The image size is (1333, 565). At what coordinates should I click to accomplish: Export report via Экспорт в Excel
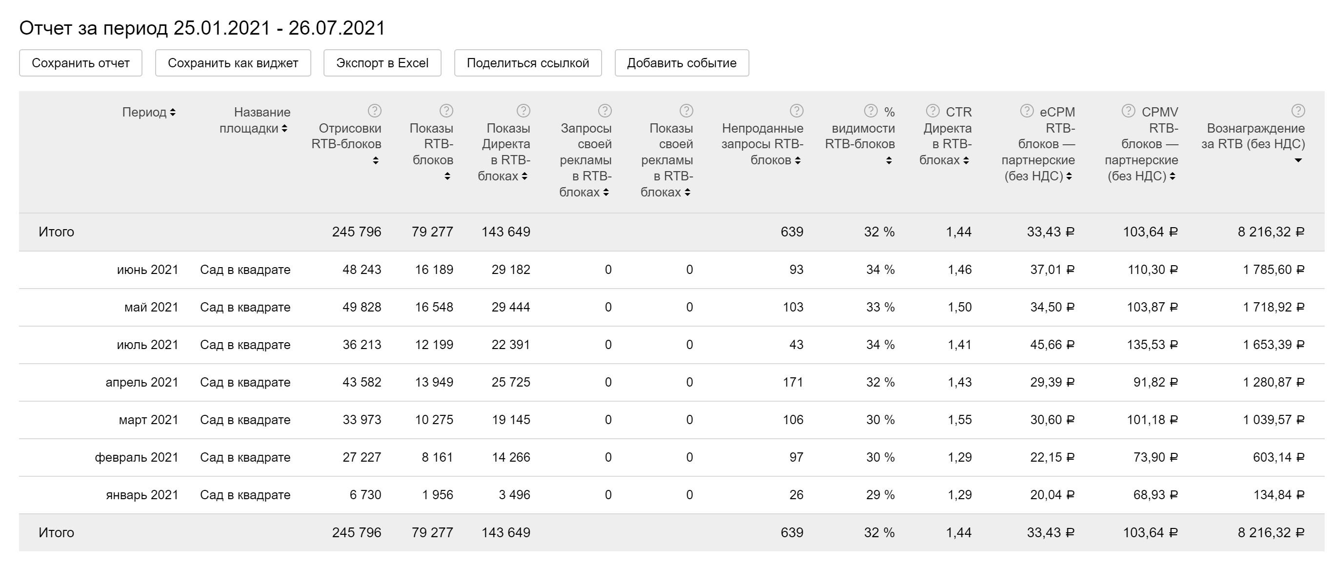point(382,63)
